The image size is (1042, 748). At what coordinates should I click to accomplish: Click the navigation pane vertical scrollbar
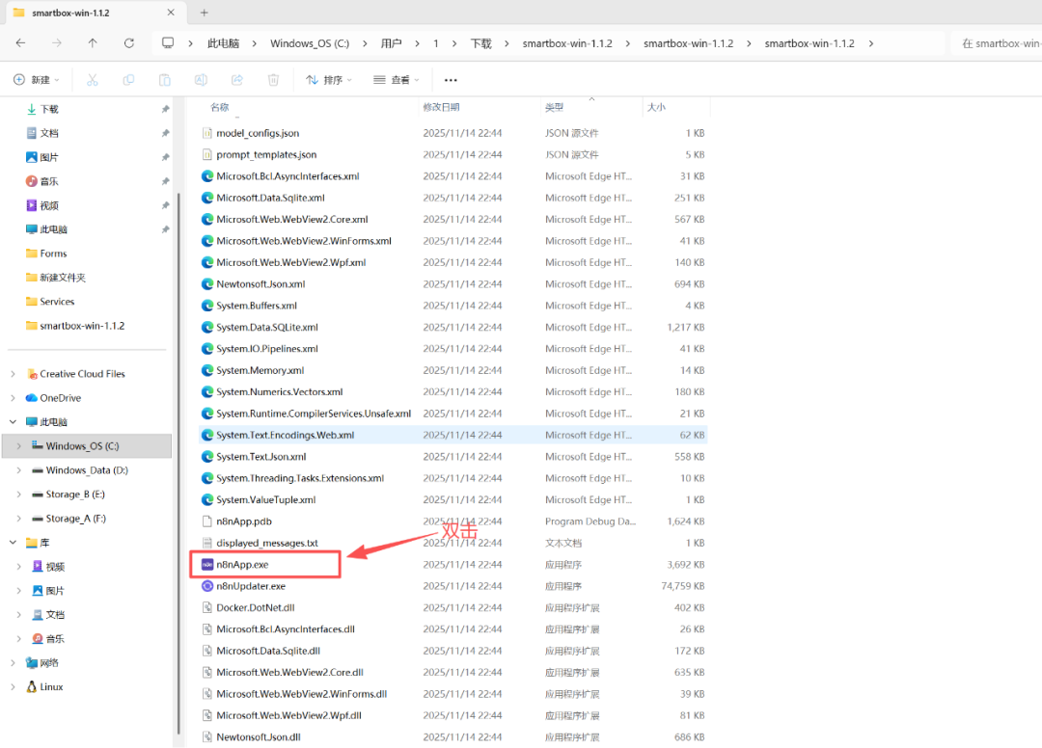(x=178, y=463)
